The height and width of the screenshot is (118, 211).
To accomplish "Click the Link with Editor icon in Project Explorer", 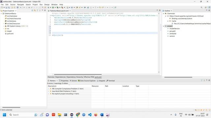I will [x=35, y=10].
